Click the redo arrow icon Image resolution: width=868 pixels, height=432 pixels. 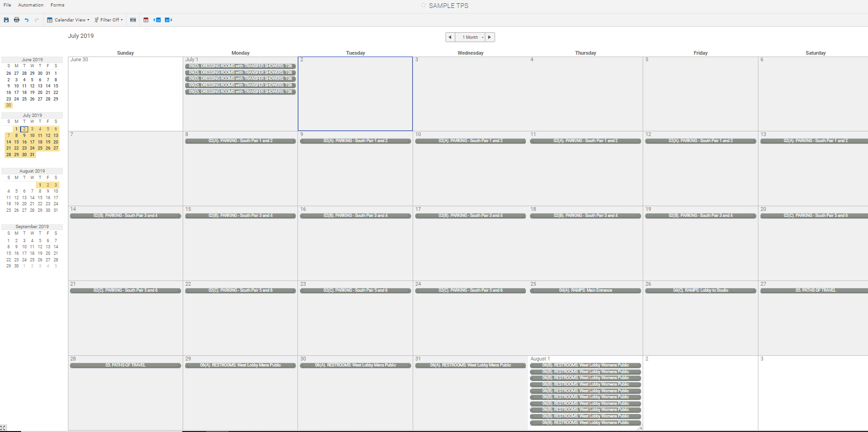click(37, 20)
